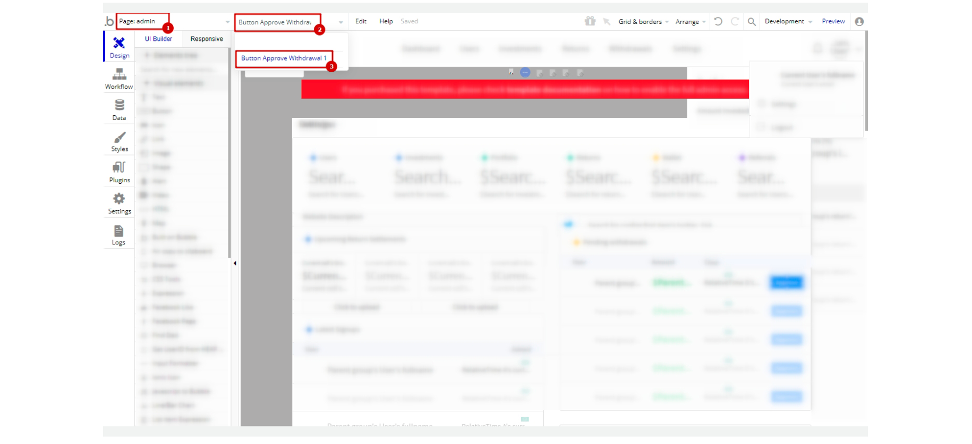Click the editor vertical scrollbar
This screenshot has height=444, width=972.
[x=866, y=81]
